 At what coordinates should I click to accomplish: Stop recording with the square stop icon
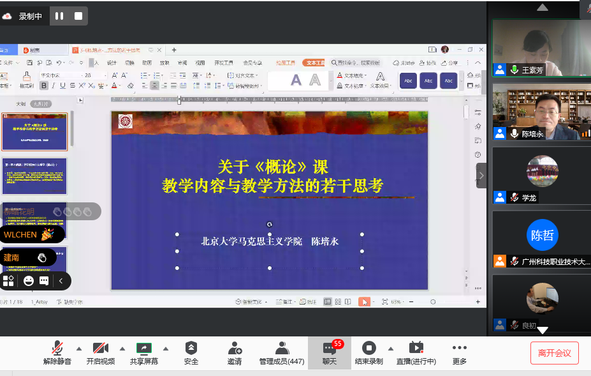click(78, 16)
